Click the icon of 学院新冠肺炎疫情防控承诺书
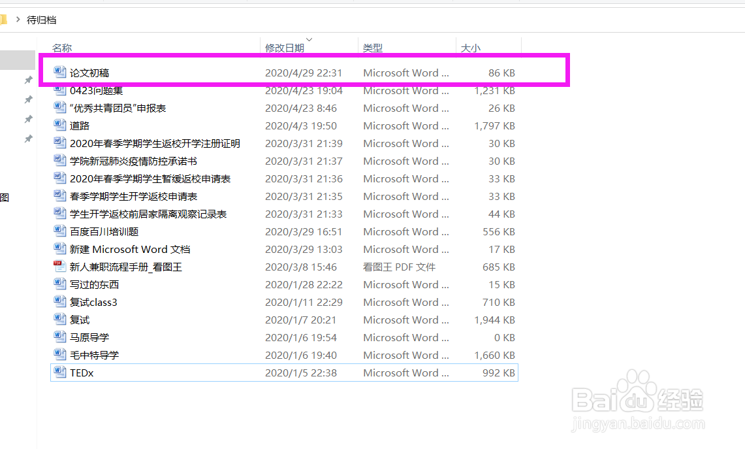Viewport: 745px width, 449px height. coord(59,160)
